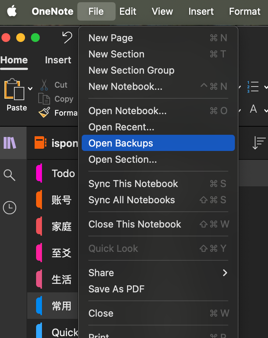Open search with the magnifier icon

pyautogui.click(x=10, y=175)
